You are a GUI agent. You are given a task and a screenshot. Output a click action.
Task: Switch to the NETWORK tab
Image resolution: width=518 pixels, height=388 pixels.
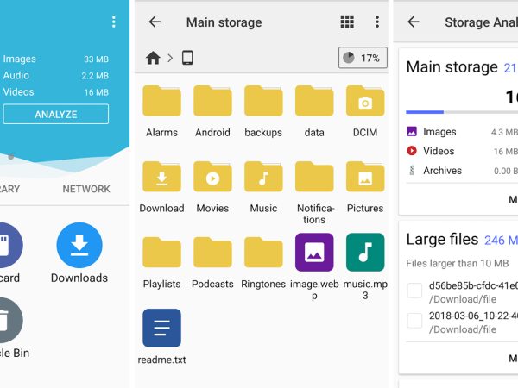coord(86,189)
